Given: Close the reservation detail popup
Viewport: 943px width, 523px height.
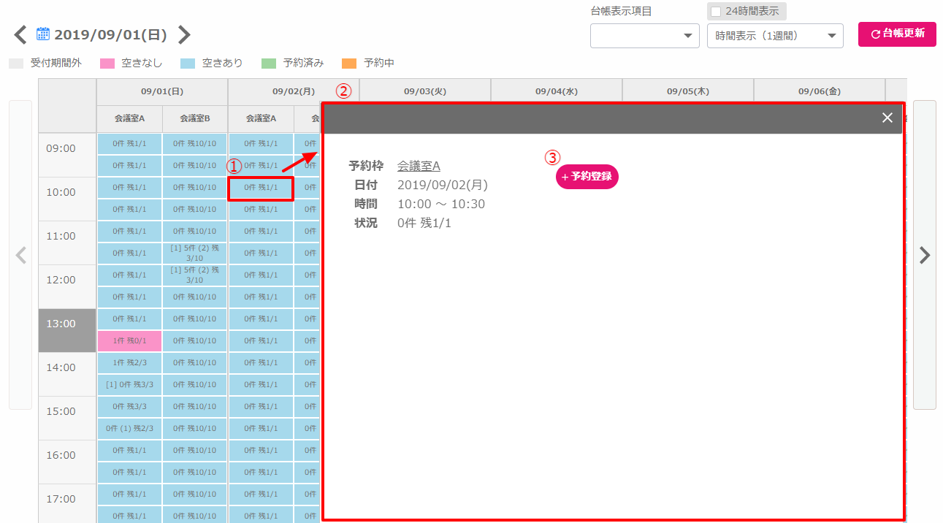Looking at the screenshot, I should 887,118.
